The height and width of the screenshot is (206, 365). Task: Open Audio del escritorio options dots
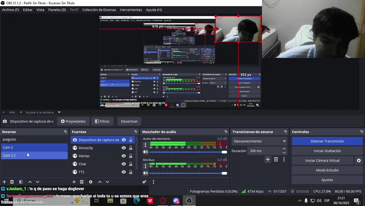pyautogui.click(x=145, y=145)
